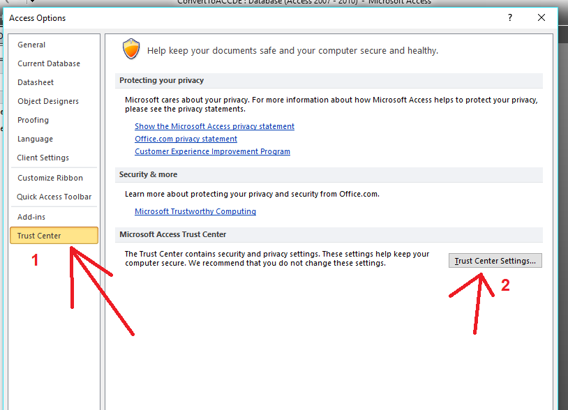
Task: Click the orange security shield icon
Action: pos(130,49)
